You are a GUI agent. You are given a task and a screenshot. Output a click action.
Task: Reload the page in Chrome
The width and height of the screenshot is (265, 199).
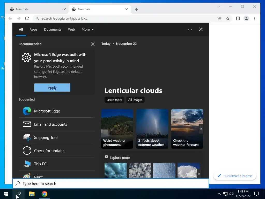pyautogui.click(x=27, y=18)
